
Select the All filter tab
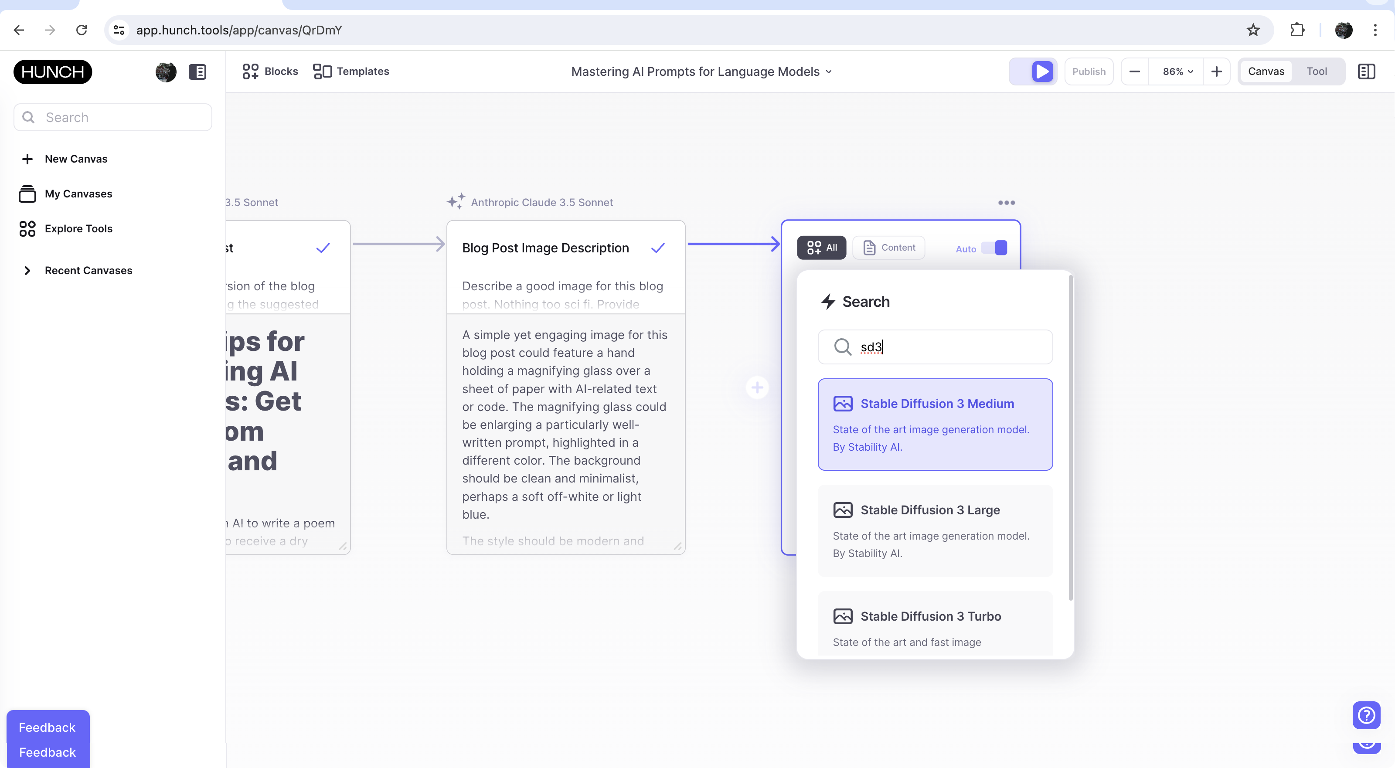[821, 248]
